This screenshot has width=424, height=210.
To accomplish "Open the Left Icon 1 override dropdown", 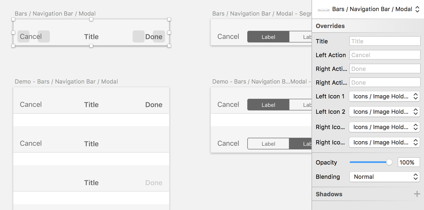I will tap(384, 96).
